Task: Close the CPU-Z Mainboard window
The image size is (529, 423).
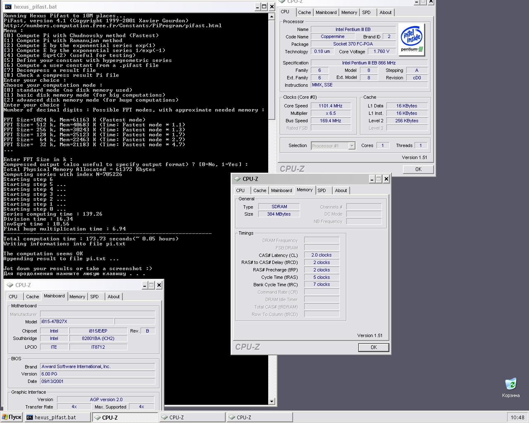Action: [x=159, y=285]
